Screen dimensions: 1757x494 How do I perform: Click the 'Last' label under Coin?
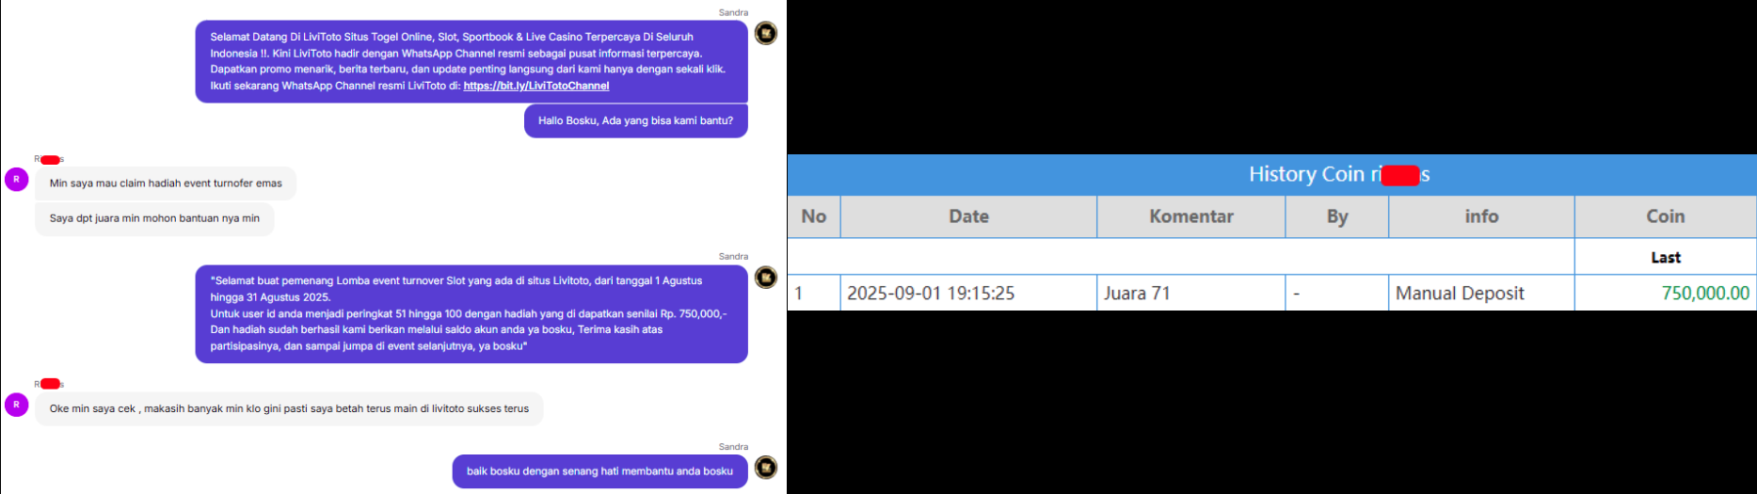1666,257
